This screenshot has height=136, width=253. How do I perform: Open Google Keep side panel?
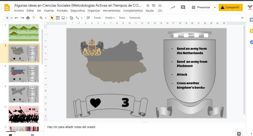(251, 31)
